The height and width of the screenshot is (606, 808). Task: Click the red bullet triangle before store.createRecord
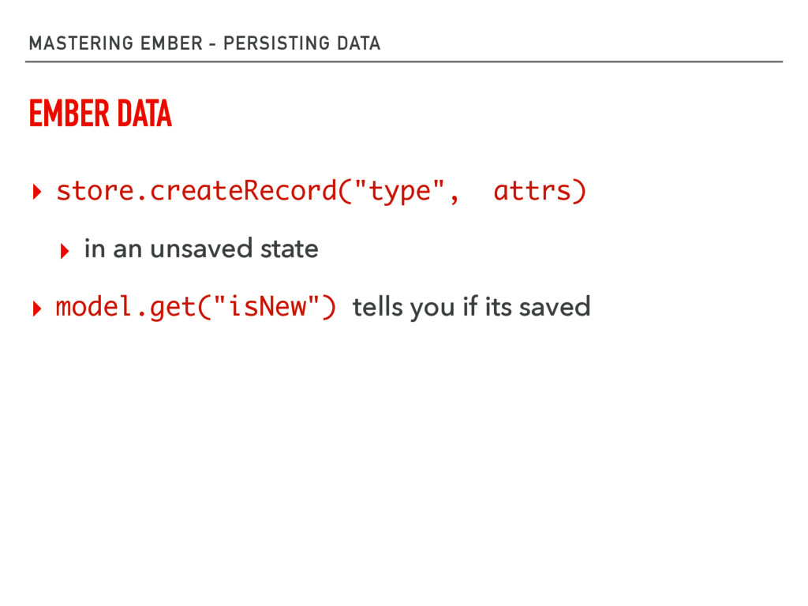(36, 193)
